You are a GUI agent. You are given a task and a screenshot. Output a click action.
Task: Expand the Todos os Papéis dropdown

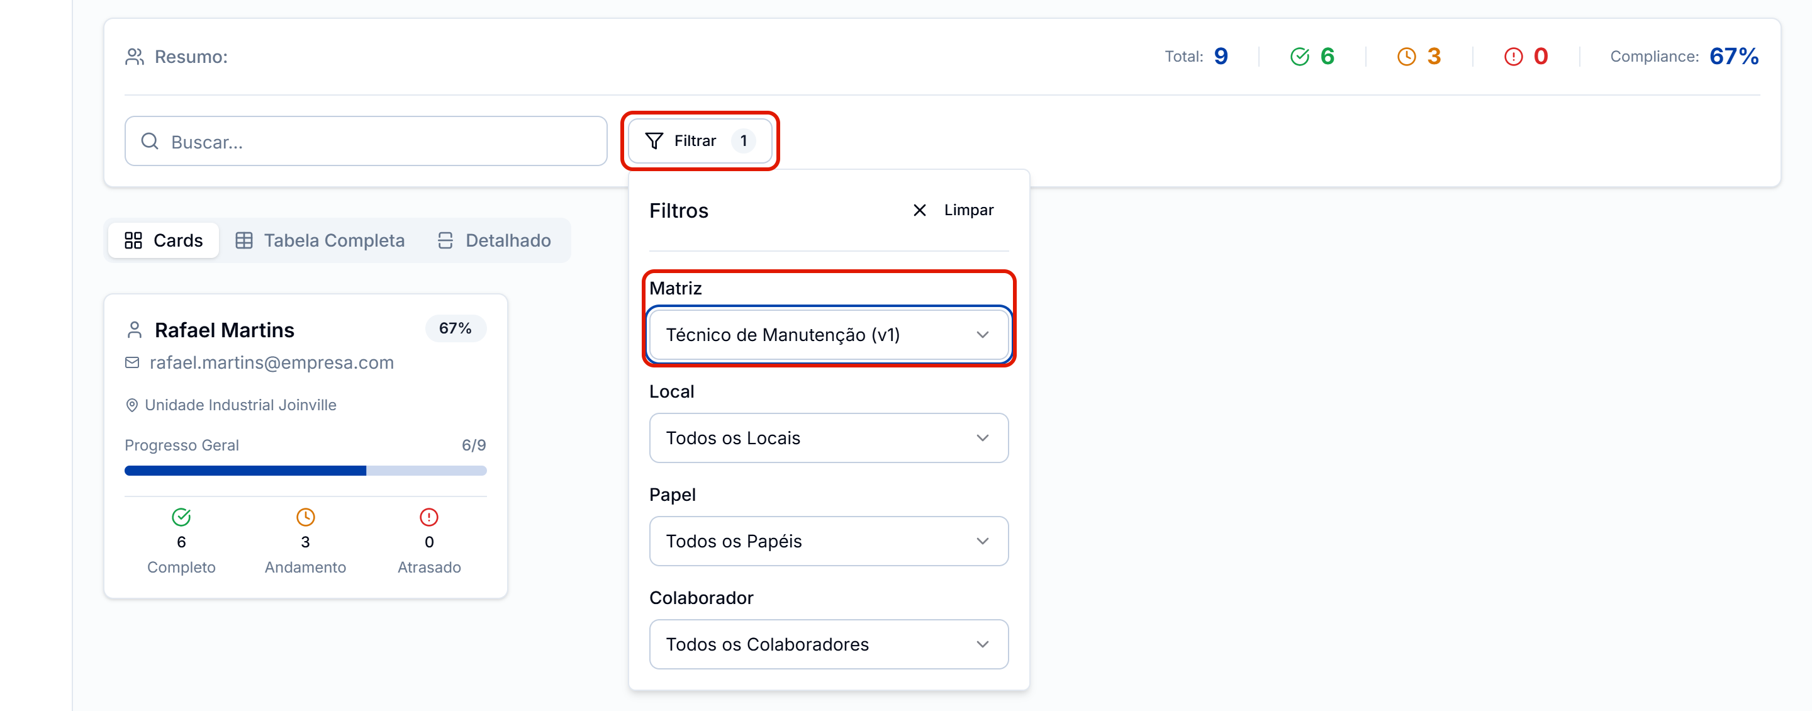coord(828,542)
